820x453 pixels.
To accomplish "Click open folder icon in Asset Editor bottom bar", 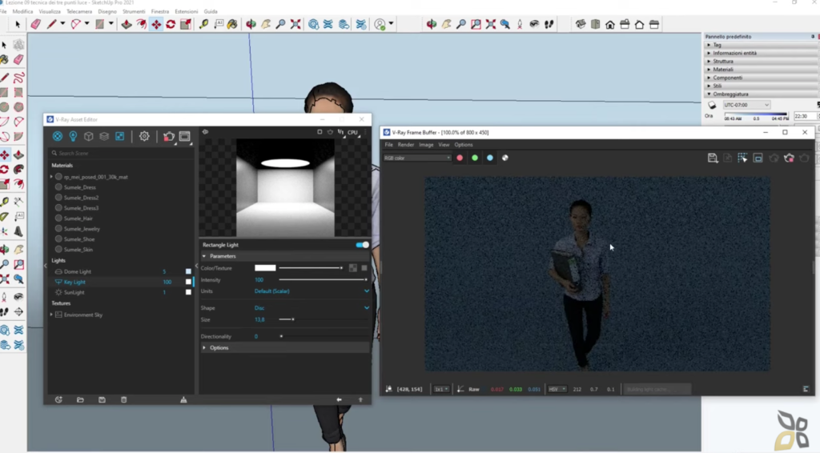I will click(x=80, y=399).
